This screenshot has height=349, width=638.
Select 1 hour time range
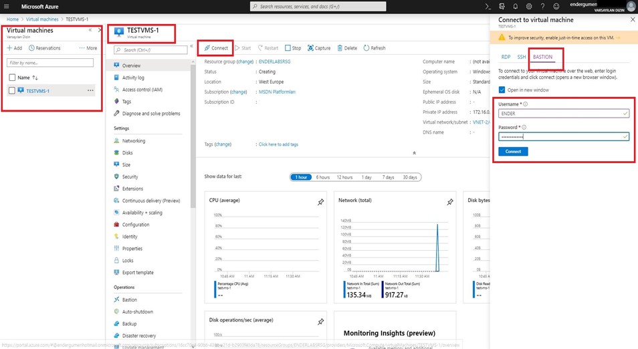click(x=301, y=177)
